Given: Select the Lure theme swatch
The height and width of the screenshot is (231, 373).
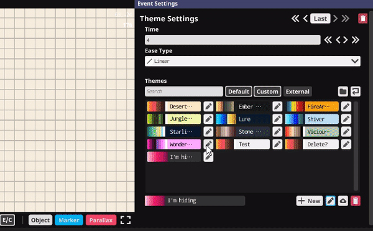Looking at the screenshot, I should tap(243, 119).
